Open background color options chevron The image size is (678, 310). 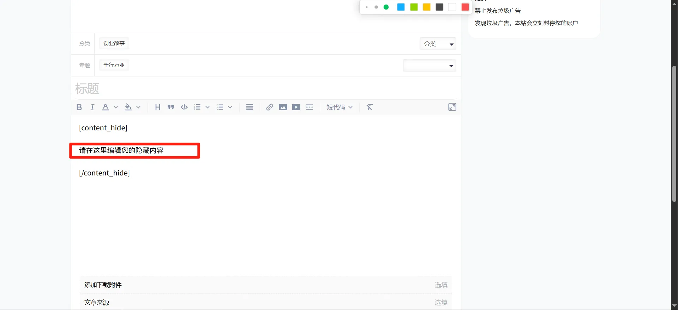[138, 107]
